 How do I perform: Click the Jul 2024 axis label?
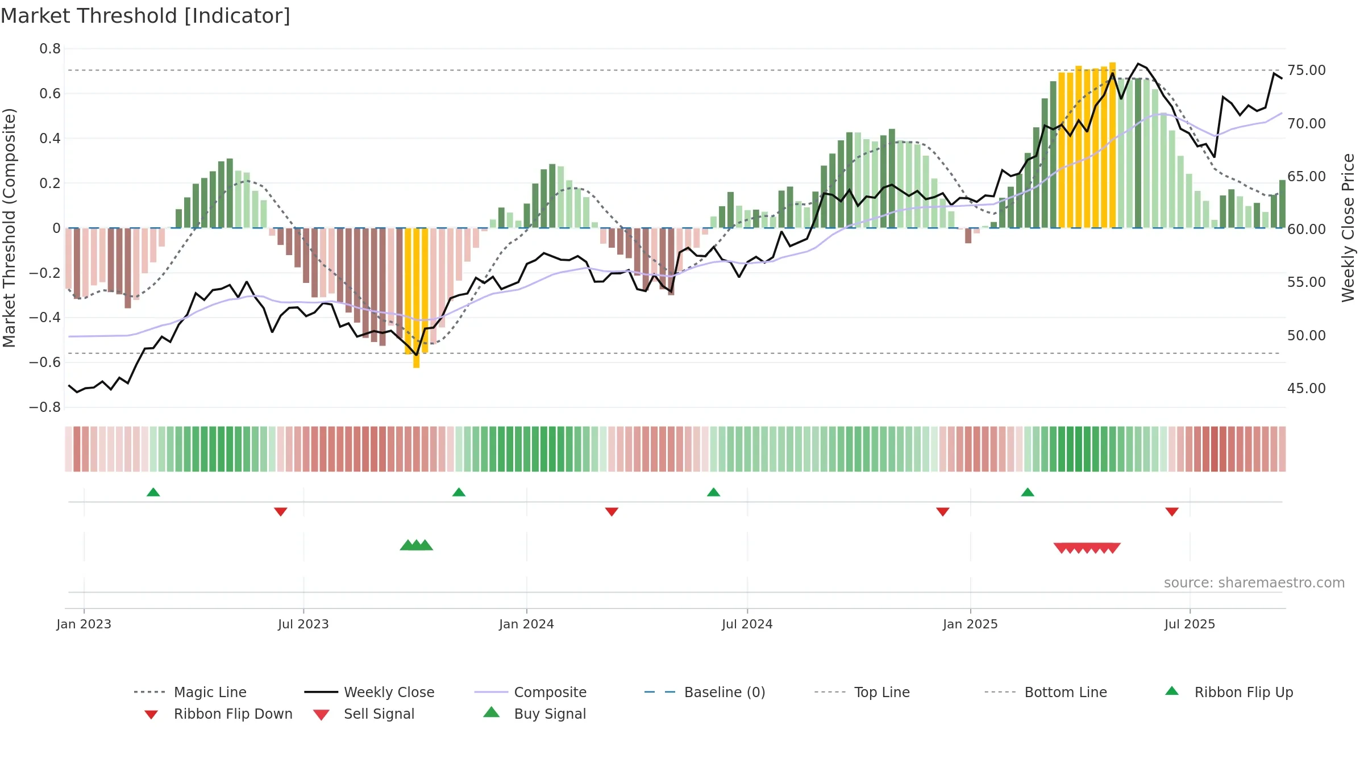tap(747, 624)
